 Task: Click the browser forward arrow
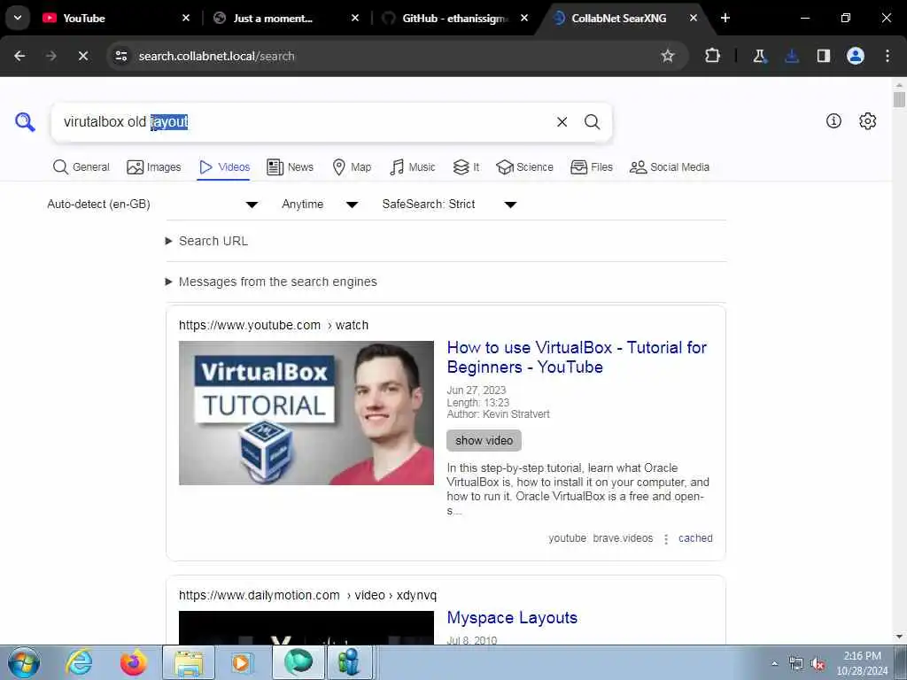click(50, 56)
